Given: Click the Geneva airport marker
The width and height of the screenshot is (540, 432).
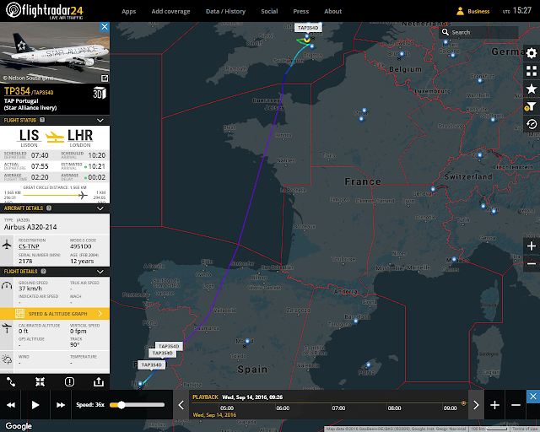Looking at the screenshot, I should tap(433, 189).
